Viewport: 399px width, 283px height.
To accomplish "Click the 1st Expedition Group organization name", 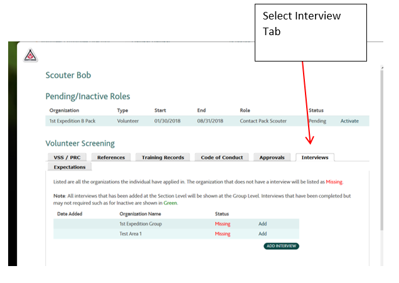I will click(x=141, y=224).
